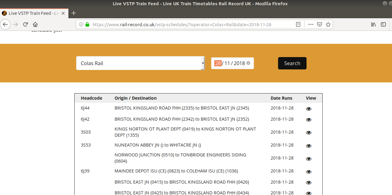The image size is (392, 195).
Task: View Bristol East JN (0415) schedule eye icon
Action: 308,183
